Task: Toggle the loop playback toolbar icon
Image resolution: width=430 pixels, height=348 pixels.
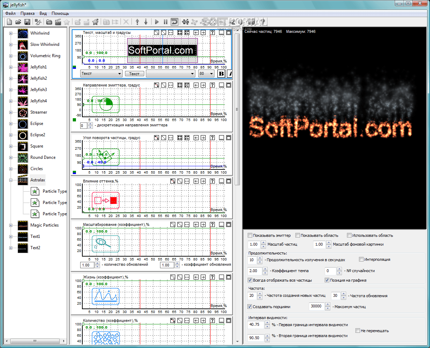Action: tap(175, 22)
